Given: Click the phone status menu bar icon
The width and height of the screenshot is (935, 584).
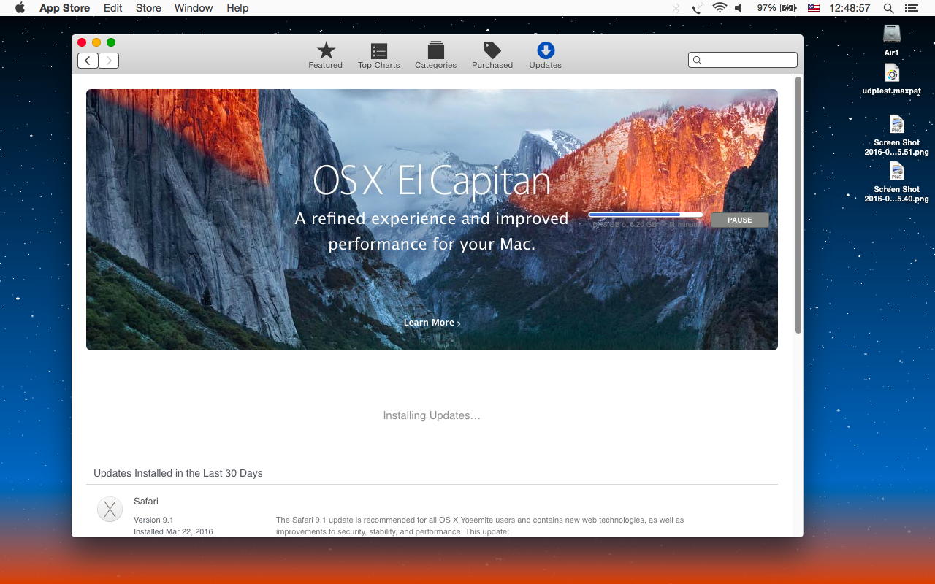Looking at the screenshot, I should click(x=698, y=8).
